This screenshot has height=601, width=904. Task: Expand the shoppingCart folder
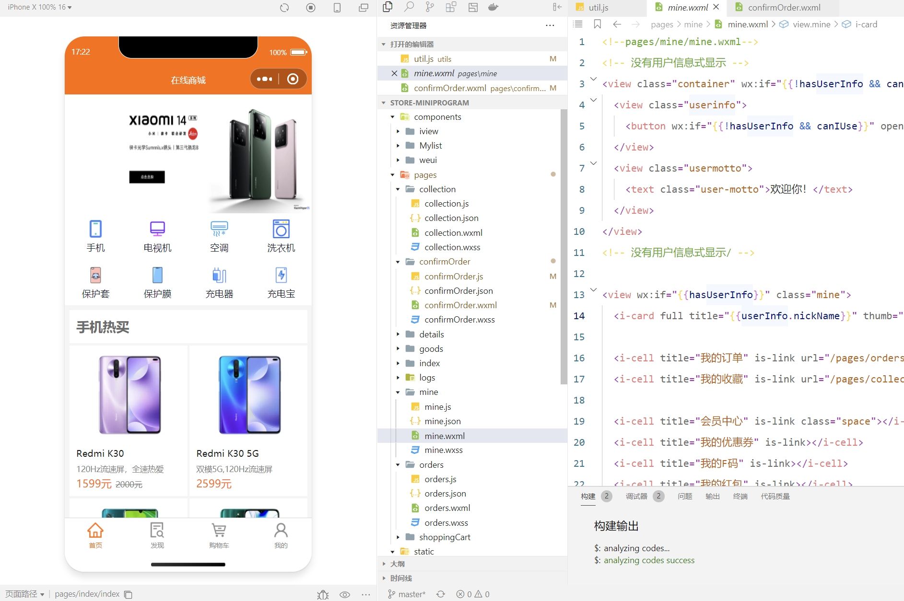click(398, 537)
